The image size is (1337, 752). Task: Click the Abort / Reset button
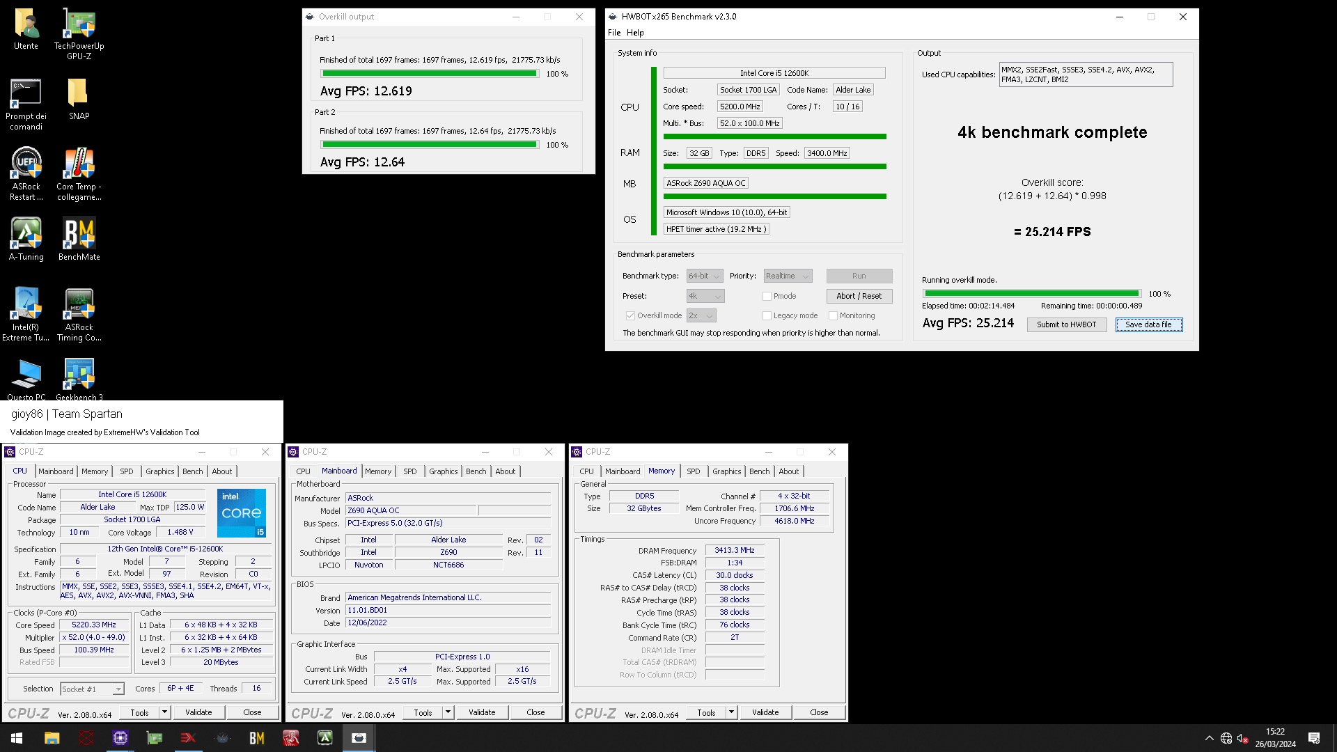pyautogui.click(x=859, y=296)
